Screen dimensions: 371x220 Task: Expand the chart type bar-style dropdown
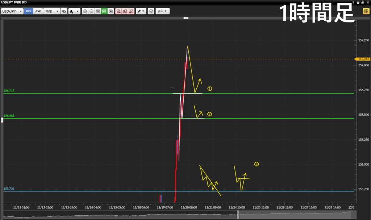click(74, 11)
